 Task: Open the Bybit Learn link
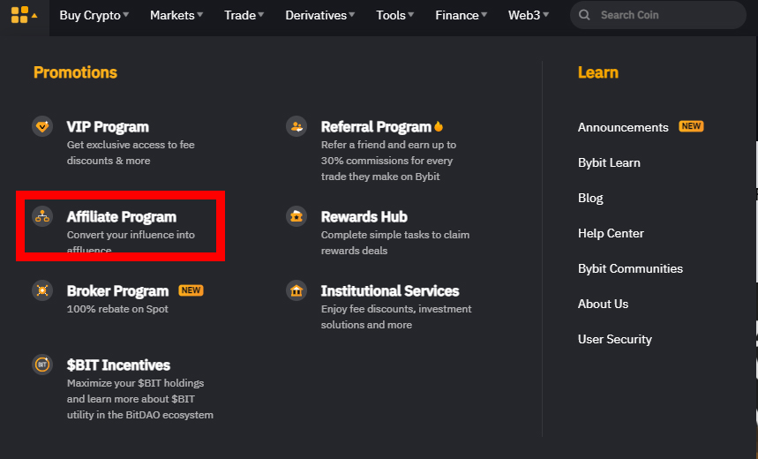coord(609,162)
